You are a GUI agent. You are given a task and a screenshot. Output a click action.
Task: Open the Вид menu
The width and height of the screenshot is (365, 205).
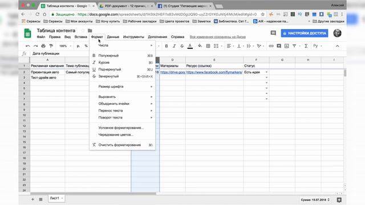click(67, 37)
